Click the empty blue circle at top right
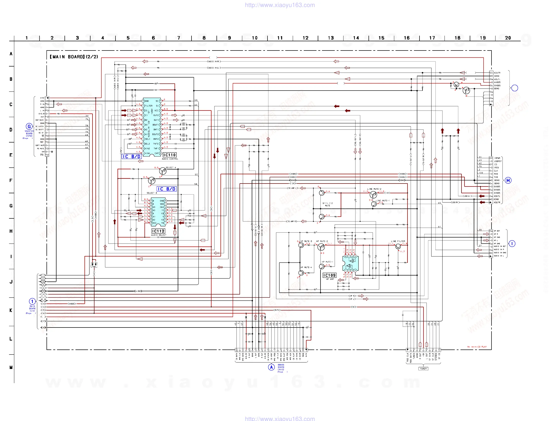Screen dimensions: 560x421 [514, 88]
